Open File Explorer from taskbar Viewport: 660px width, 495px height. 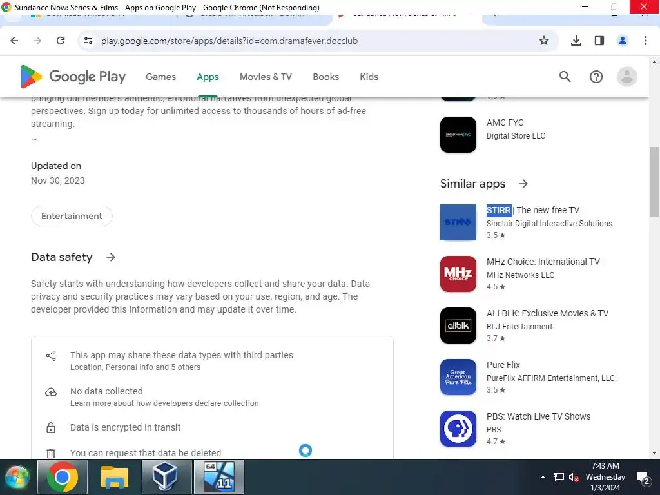pyautogui.click(x=115, y=477)
